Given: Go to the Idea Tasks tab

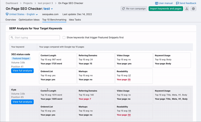Looking at the screenshot, I should pyautogui.click(x=75, y=20).
